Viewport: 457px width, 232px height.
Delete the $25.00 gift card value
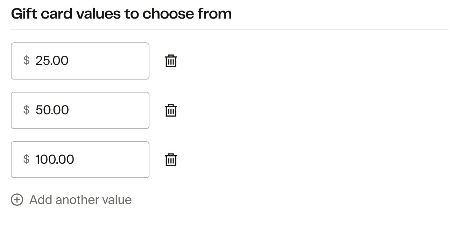pos(171,61)
